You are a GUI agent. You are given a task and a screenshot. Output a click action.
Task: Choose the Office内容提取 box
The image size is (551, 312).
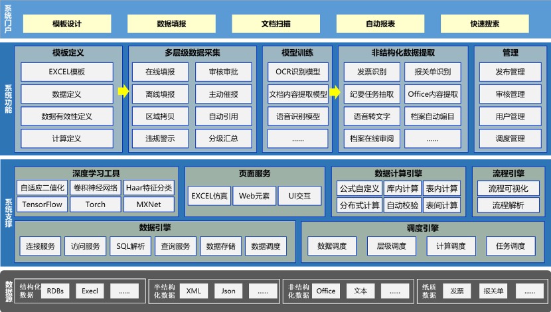tap(433, 94)
